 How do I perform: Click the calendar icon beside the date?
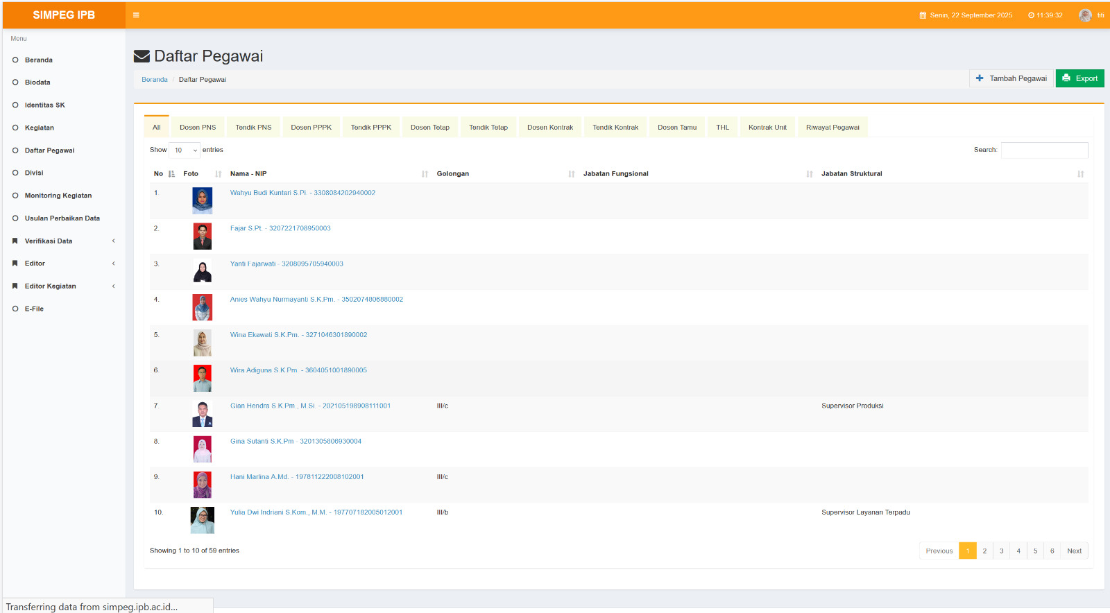923,15
